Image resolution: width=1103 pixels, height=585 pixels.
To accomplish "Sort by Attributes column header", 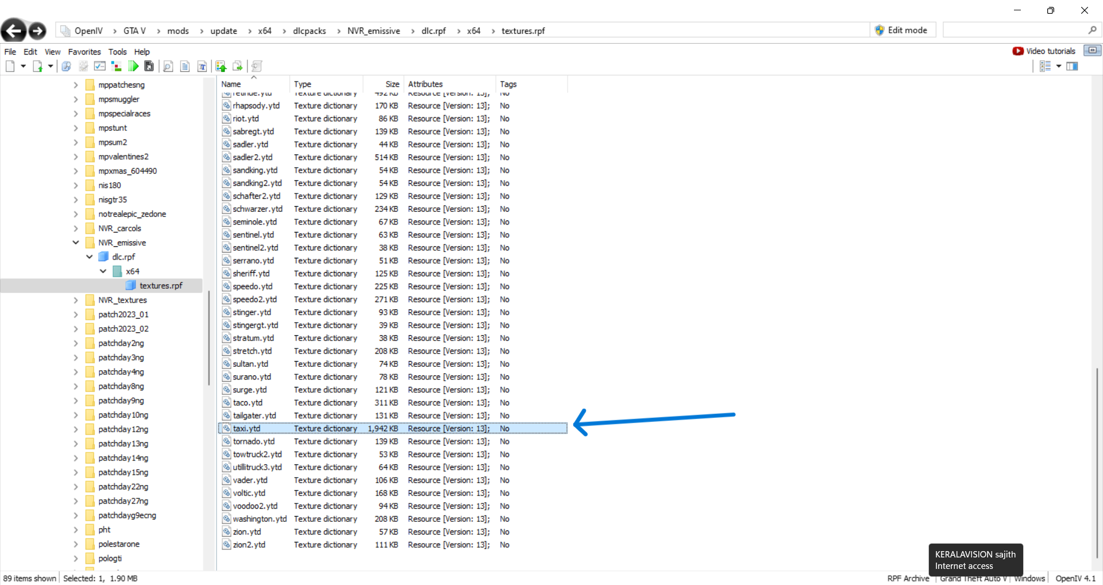I will [450, 84].
